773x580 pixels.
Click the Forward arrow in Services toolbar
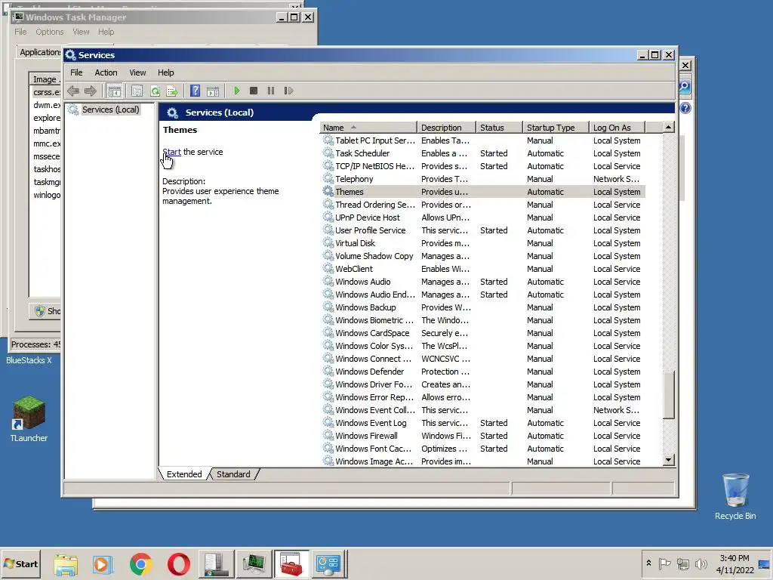pyautogui.click(x=91, y=91)
